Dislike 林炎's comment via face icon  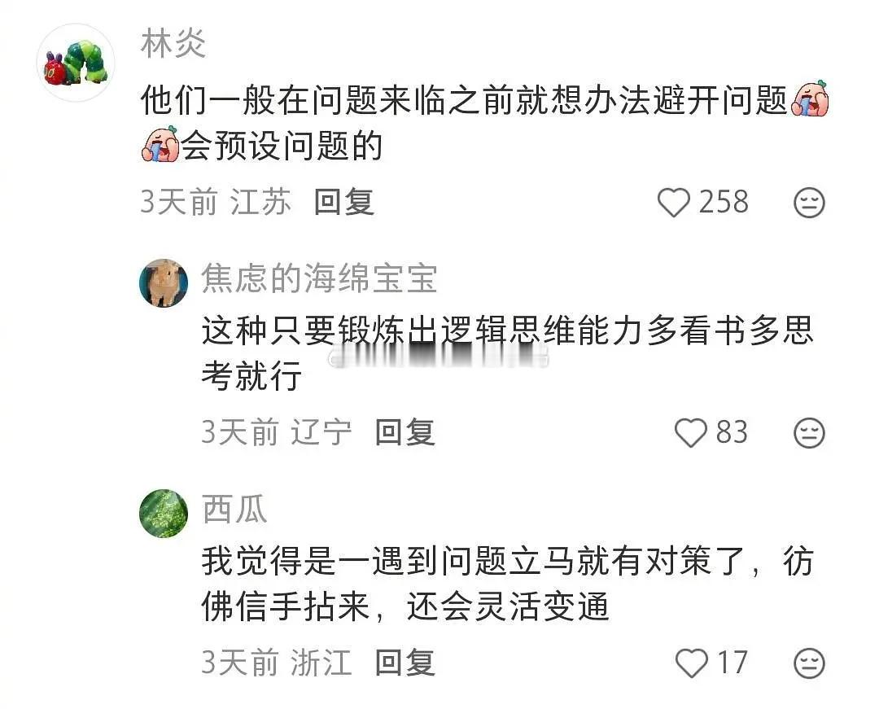(810, 203)
